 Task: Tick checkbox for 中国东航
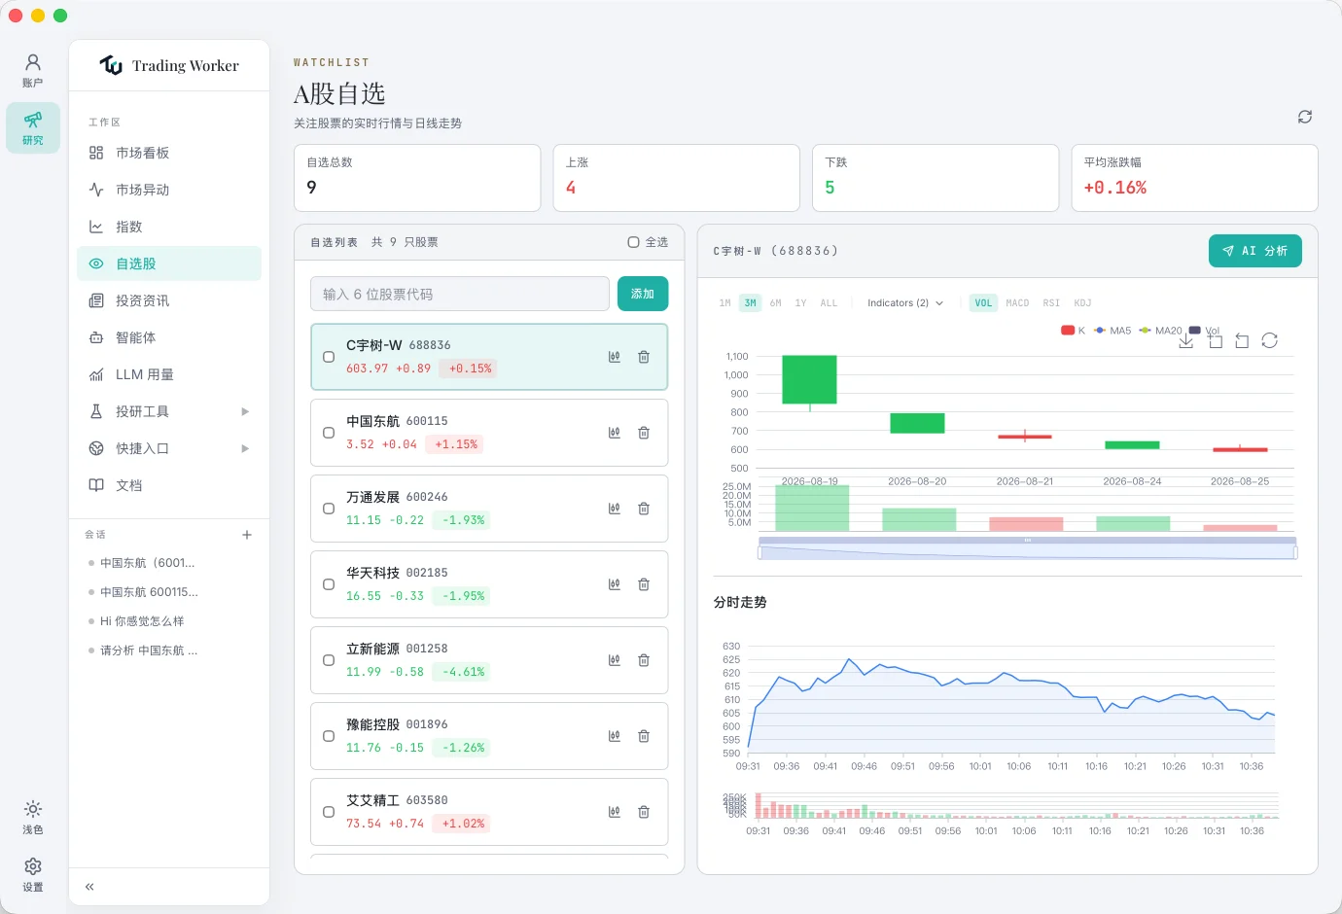[x=329, y=433]
